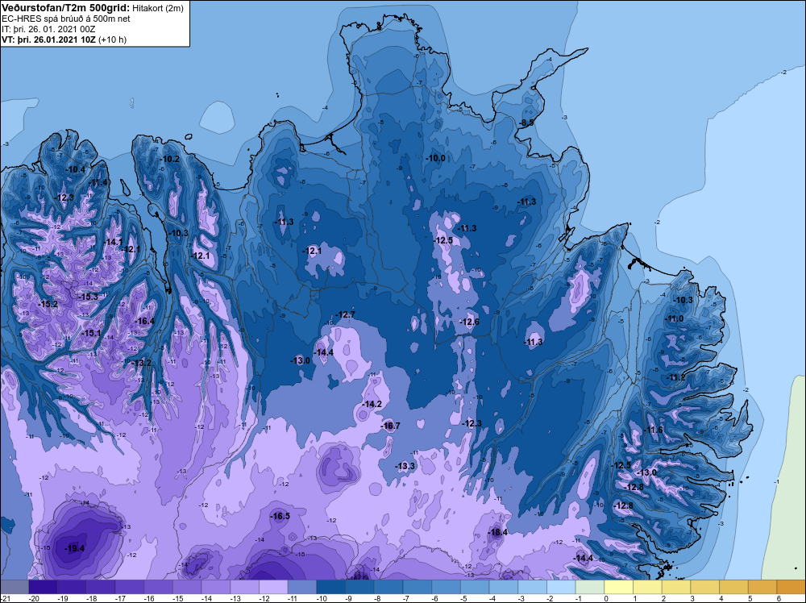
Task: Click the -10.0 temperature label
Action: point(436,158)
